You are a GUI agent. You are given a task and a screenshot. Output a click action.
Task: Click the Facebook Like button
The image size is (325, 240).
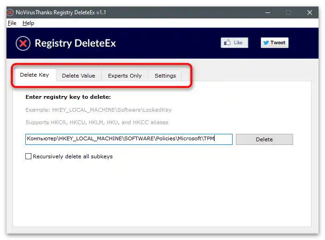coord(234,43)
